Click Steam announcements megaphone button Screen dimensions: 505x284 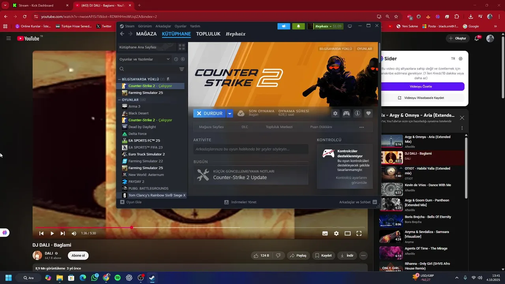284,26
